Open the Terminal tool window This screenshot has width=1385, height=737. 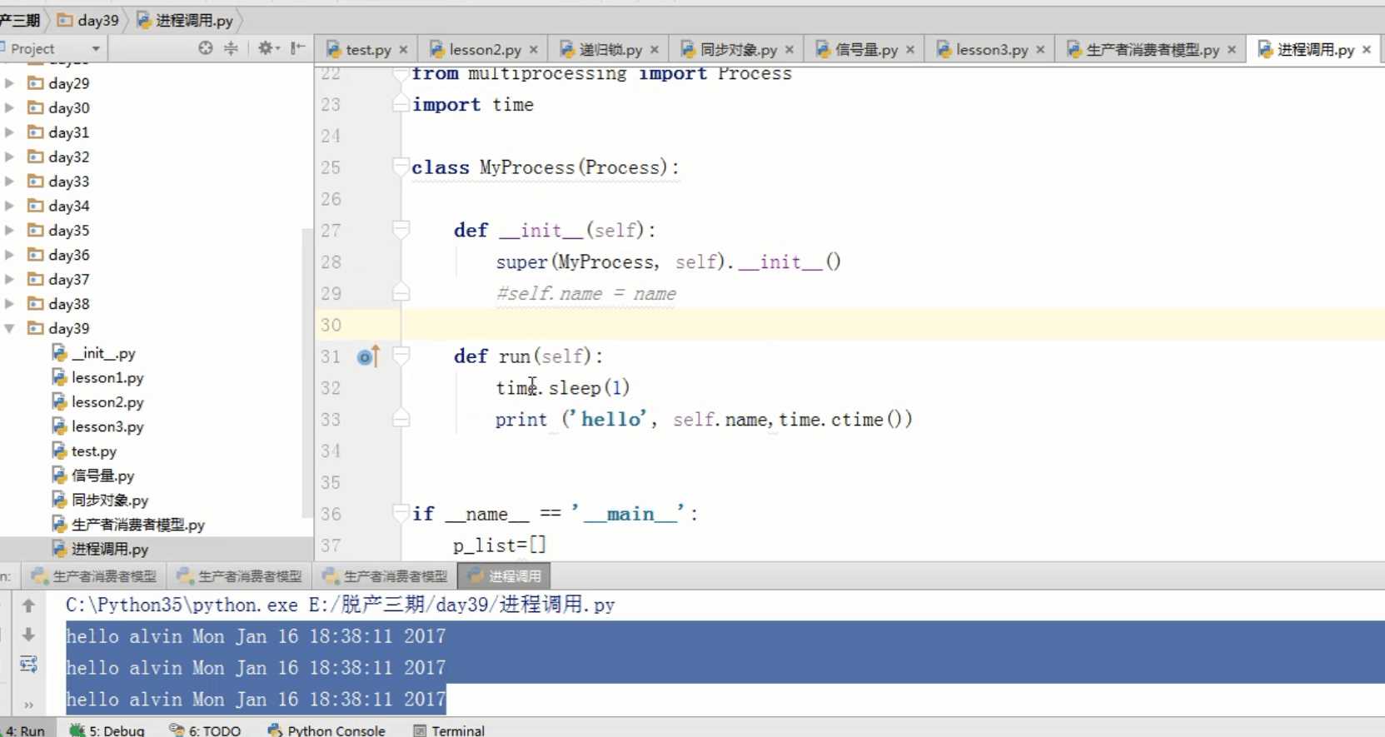point(449,730)
